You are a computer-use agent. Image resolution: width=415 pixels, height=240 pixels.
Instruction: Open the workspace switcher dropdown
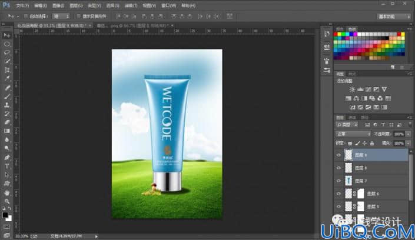coord(394,16)
